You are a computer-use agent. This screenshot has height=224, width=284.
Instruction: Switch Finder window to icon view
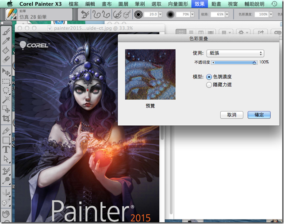pos(181,32)
